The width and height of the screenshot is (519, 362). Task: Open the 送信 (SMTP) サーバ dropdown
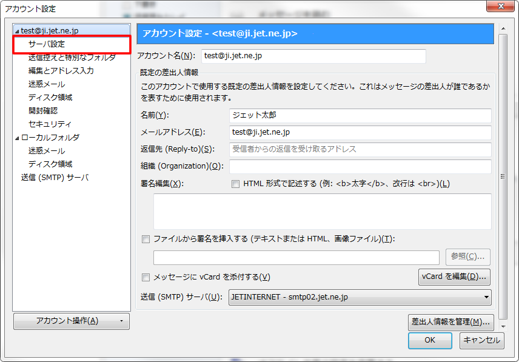click(360, 297)
